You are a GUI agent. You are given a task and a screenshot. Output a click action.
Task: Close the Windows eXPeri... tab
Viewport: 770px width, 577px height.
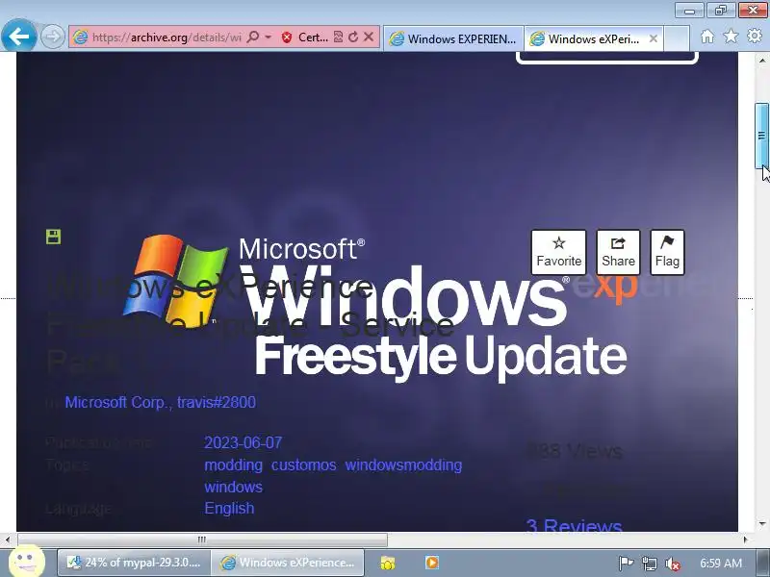654,38
